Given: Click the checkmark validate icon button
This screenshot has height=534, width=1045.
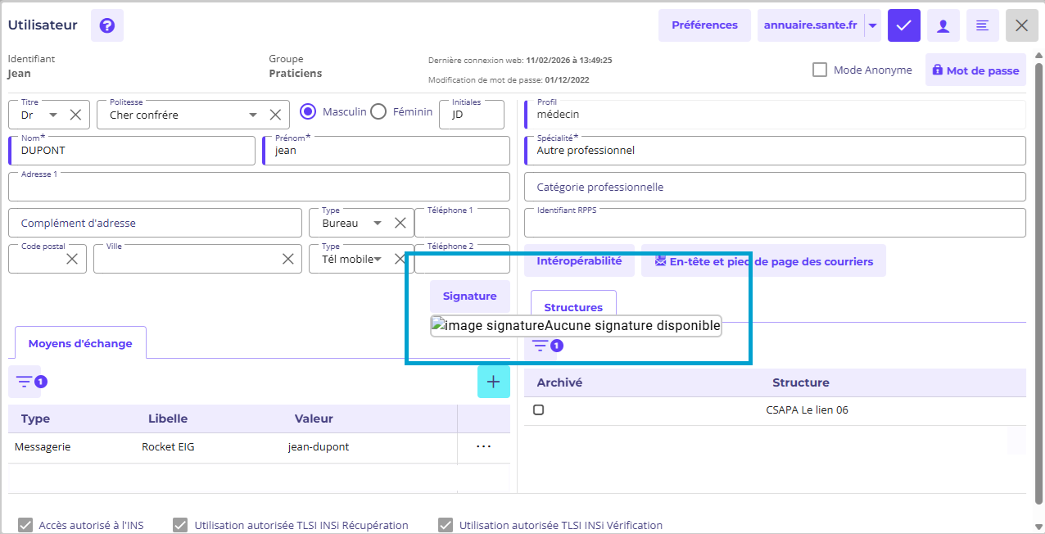Looking at the screenshot, I should click(x=903, y=25).
